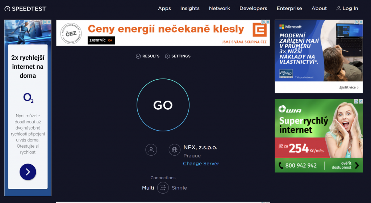The width and height of the screenshot is (371, 203).
Task: Click the Results checkmark icon
Action: (x=138, y=56)
